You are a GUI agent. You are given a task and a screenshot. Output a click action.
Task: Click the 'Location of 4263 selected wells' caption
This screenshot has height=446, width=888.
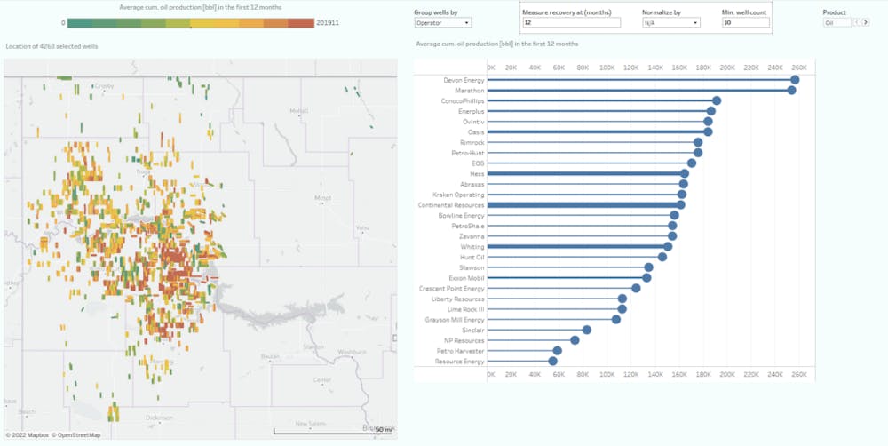[52, 46]
